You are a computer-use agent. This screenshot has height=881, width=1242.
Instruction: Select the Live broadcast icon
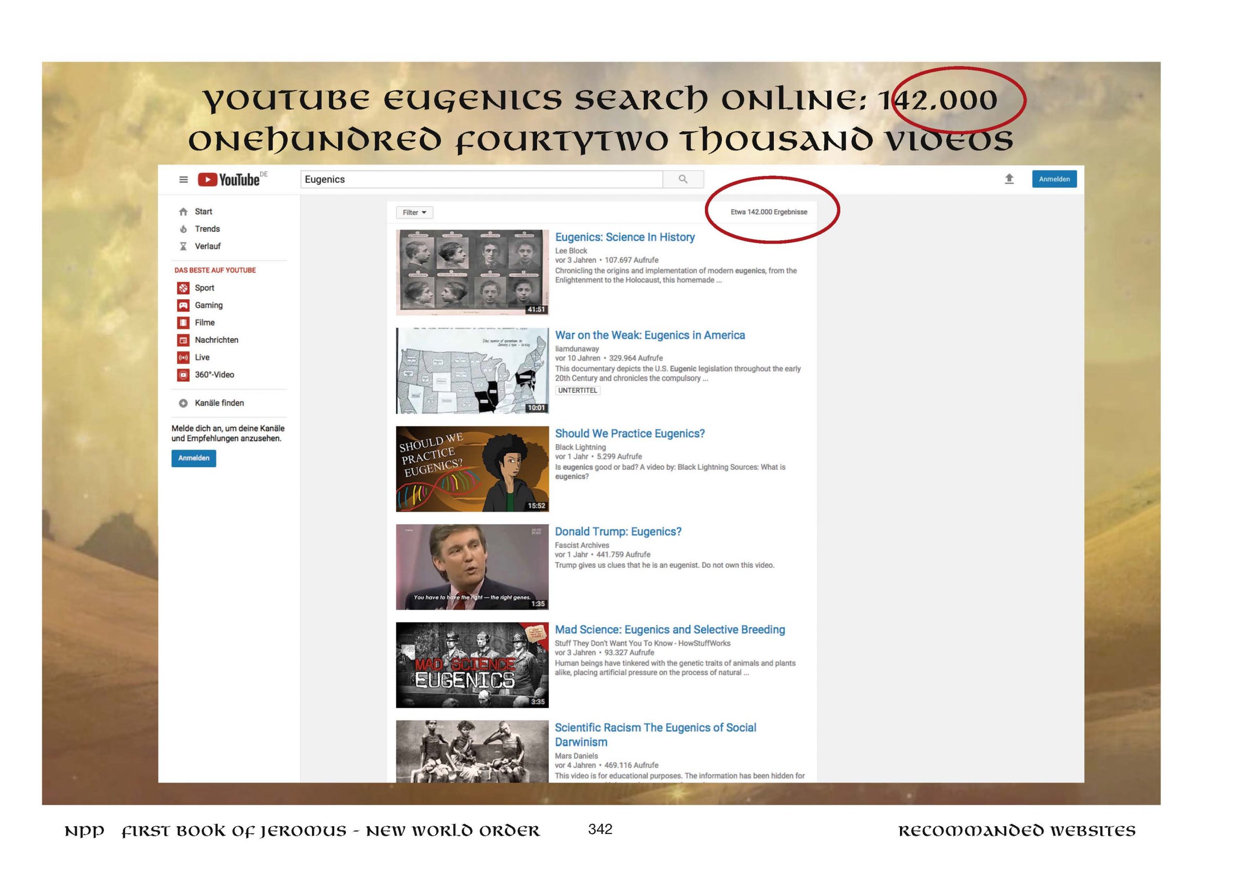pos(183,358)
